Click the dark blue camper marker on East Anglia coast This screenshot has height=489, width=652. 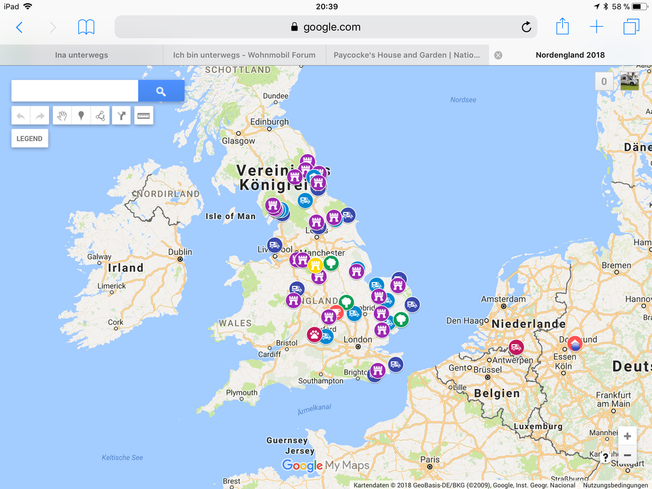(412, 304)
